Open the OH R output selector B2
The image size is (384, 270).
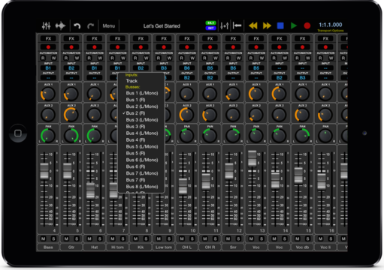click(x=210, y=78)
